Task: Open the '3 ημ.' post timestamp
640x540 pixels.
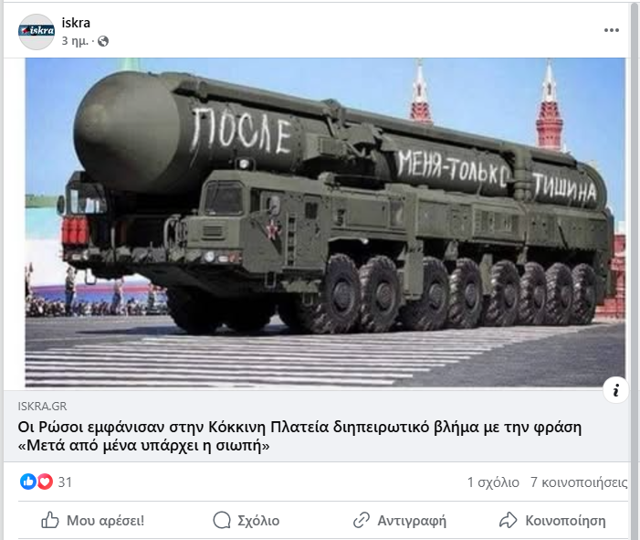Action: click(75, 41)
